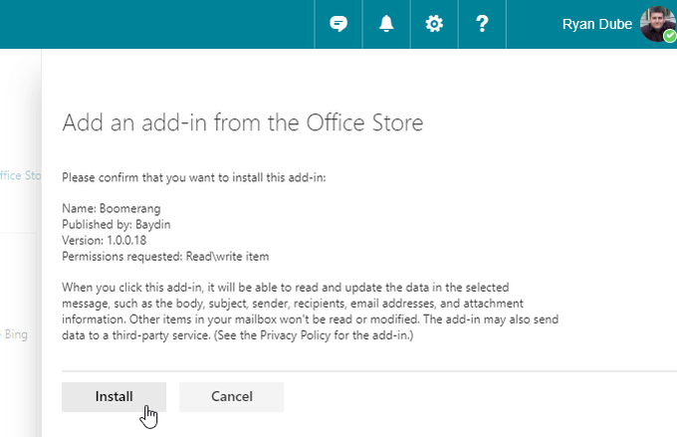Click the Ryan Dube account name
This screenshot has width=677, height=437.
[x=596, y=25]
